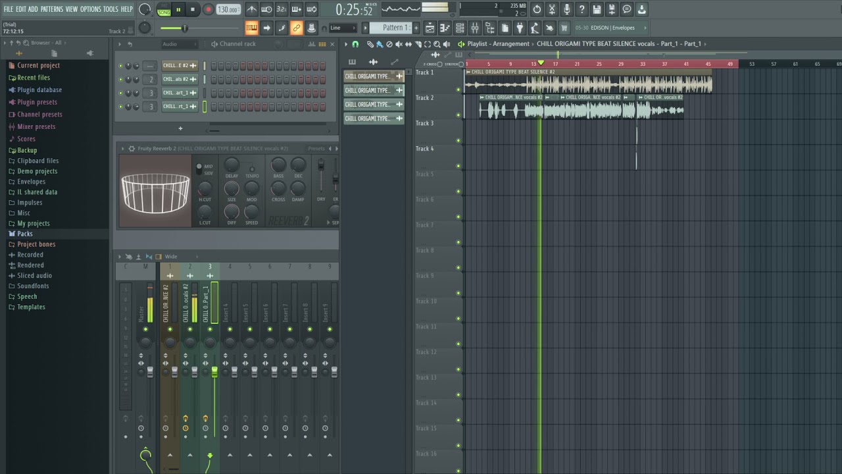The image size is (842, 474).
Task: Open the Reeverb Presets dropdown
Action: point(316,149)
